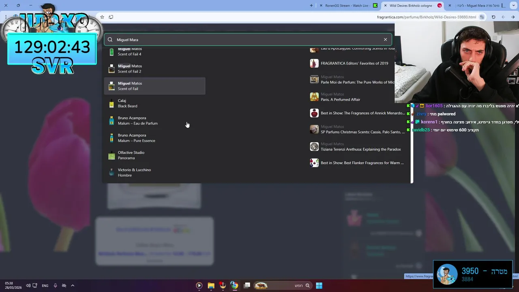This screenshot has height=292, width=519.
Task: Open Miguel Matos Scent of Fail 2 result
Action: tap(154, 69)
